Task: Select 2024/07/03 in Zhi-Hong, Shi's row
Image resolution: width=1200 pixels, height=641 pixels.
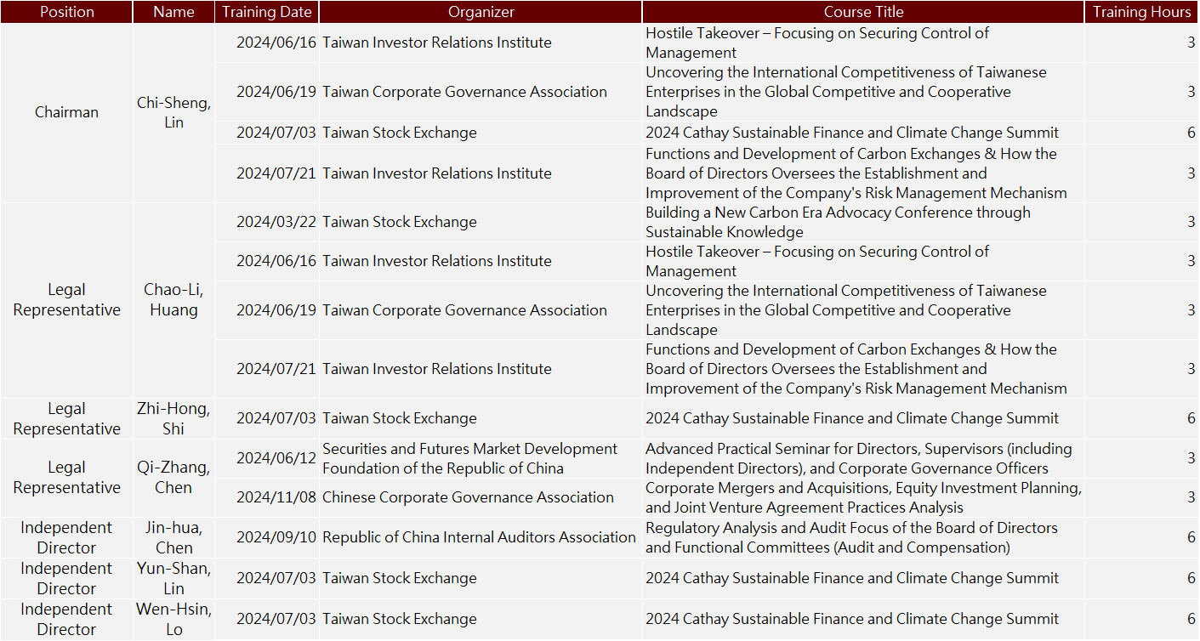Action: click(276, 418)
